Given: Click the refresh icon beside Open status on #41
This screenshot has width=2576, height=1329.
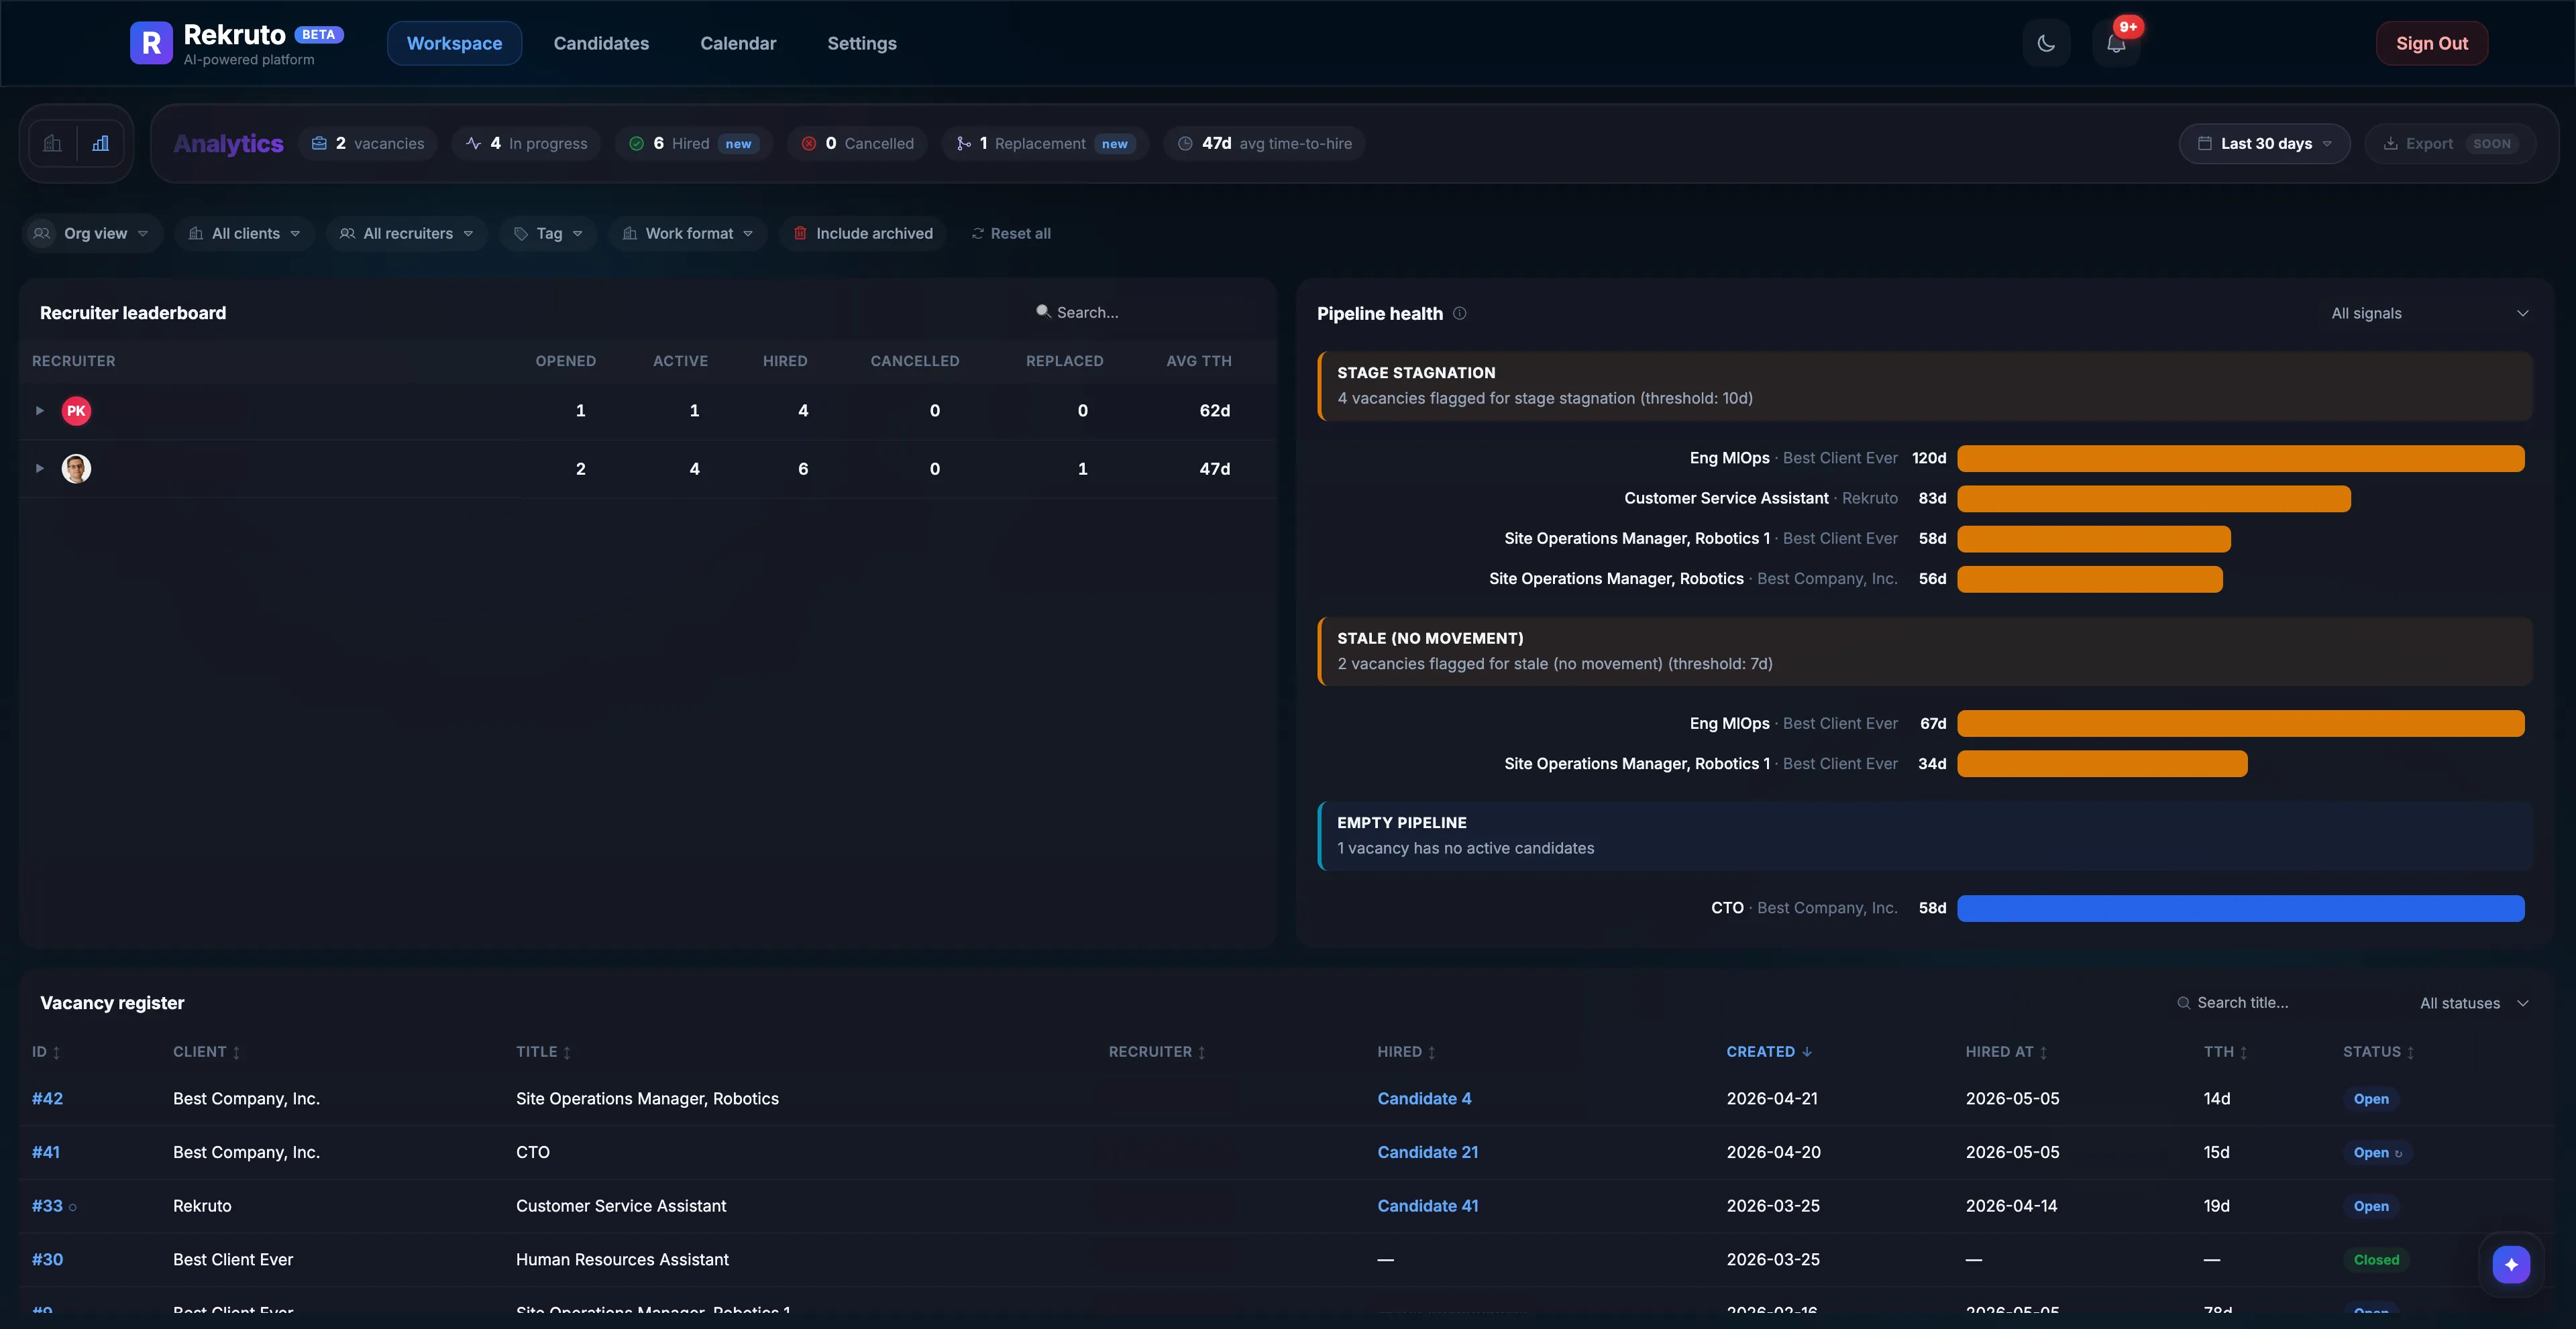Looking at the screenshot, I should 2398,1153.
